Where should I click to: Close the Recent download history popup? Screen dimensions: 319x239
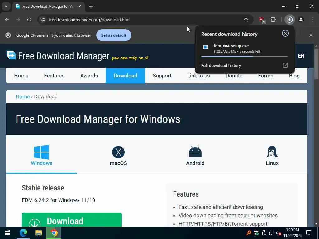pyautogui.click(x=285, y=33)
